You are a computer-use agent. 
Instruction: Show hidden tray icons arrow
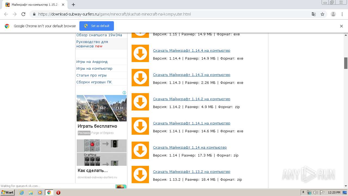(x=303, y=192)
